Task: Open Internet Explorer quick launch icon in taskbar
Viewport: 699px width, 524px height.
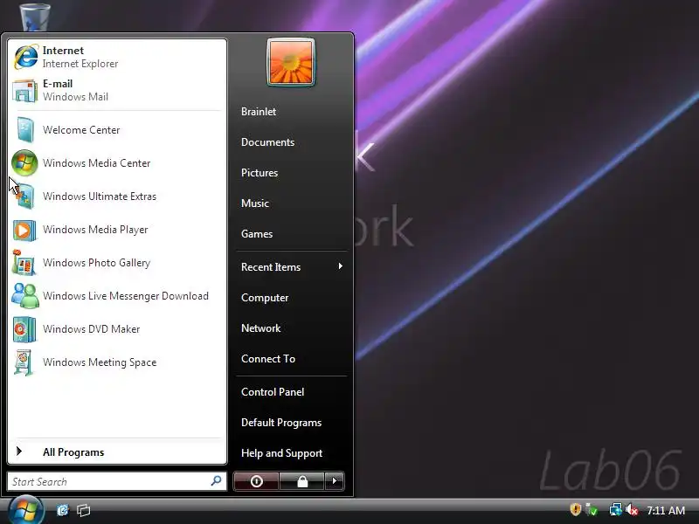Action: (62, 510)
